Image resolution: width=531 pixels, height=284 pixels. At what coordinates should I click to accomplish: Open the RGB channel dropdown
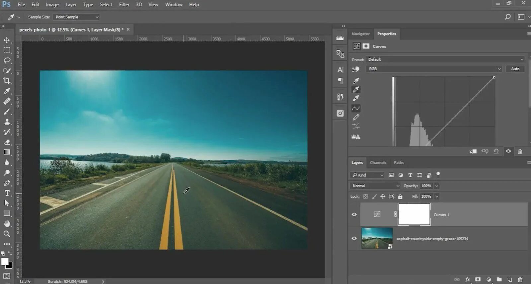[x=434, y=69]
